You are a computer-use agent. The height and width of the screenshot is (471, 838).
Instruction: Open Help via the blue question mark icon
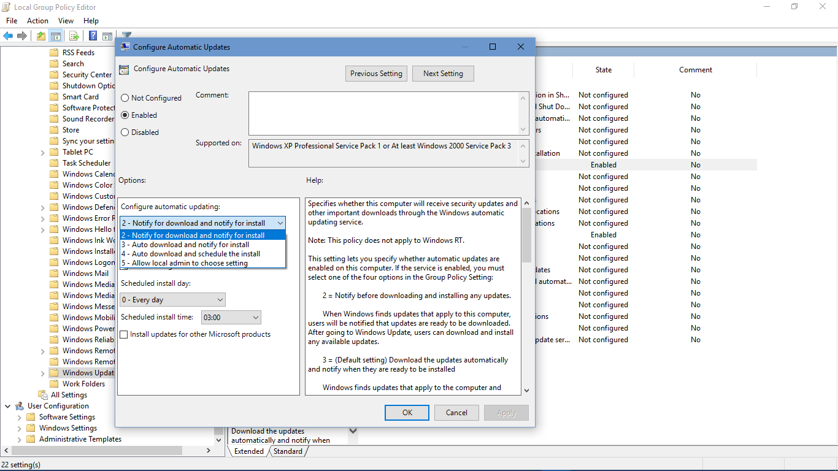pos(93,36)
